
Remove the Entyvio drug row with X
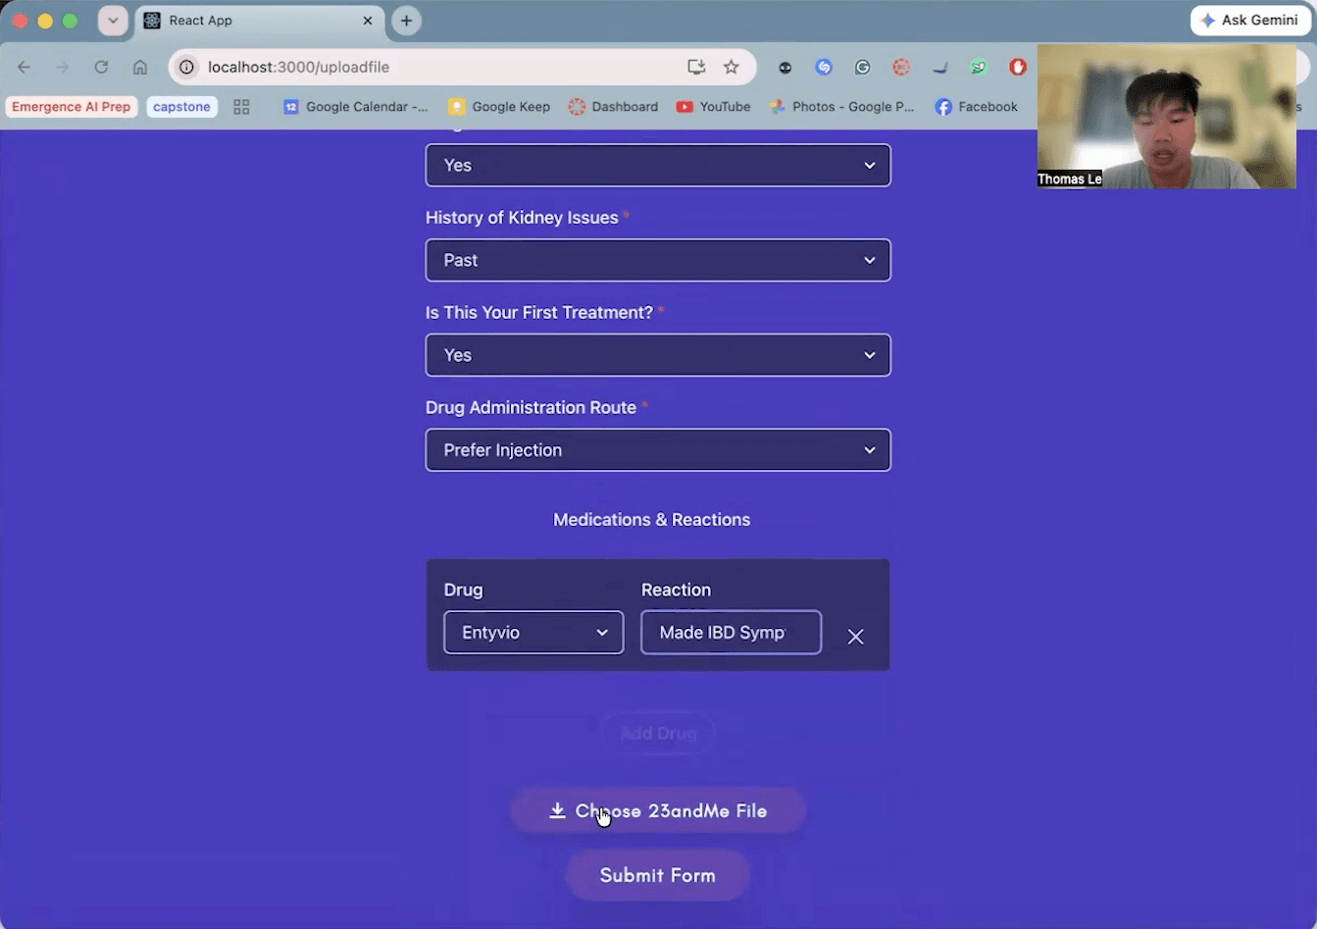point(855,637)
